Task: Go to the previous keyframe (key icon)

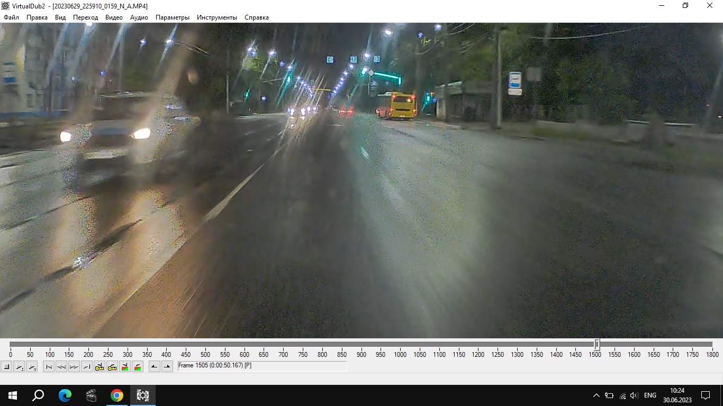Action: [x=100, y=366]
